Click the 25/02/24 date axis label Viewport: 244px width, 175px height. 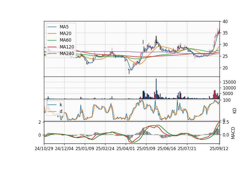coord(105,149)
